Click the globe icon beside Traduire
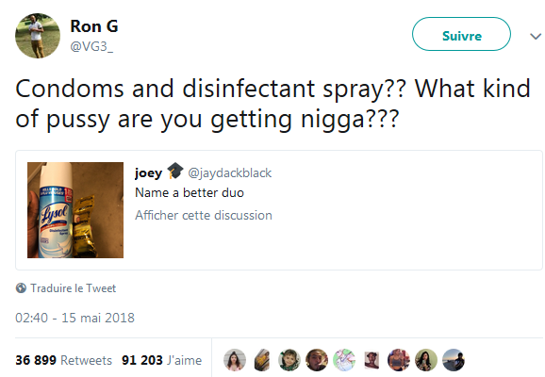Screen dimensions: 545x377 coord(21,288)
